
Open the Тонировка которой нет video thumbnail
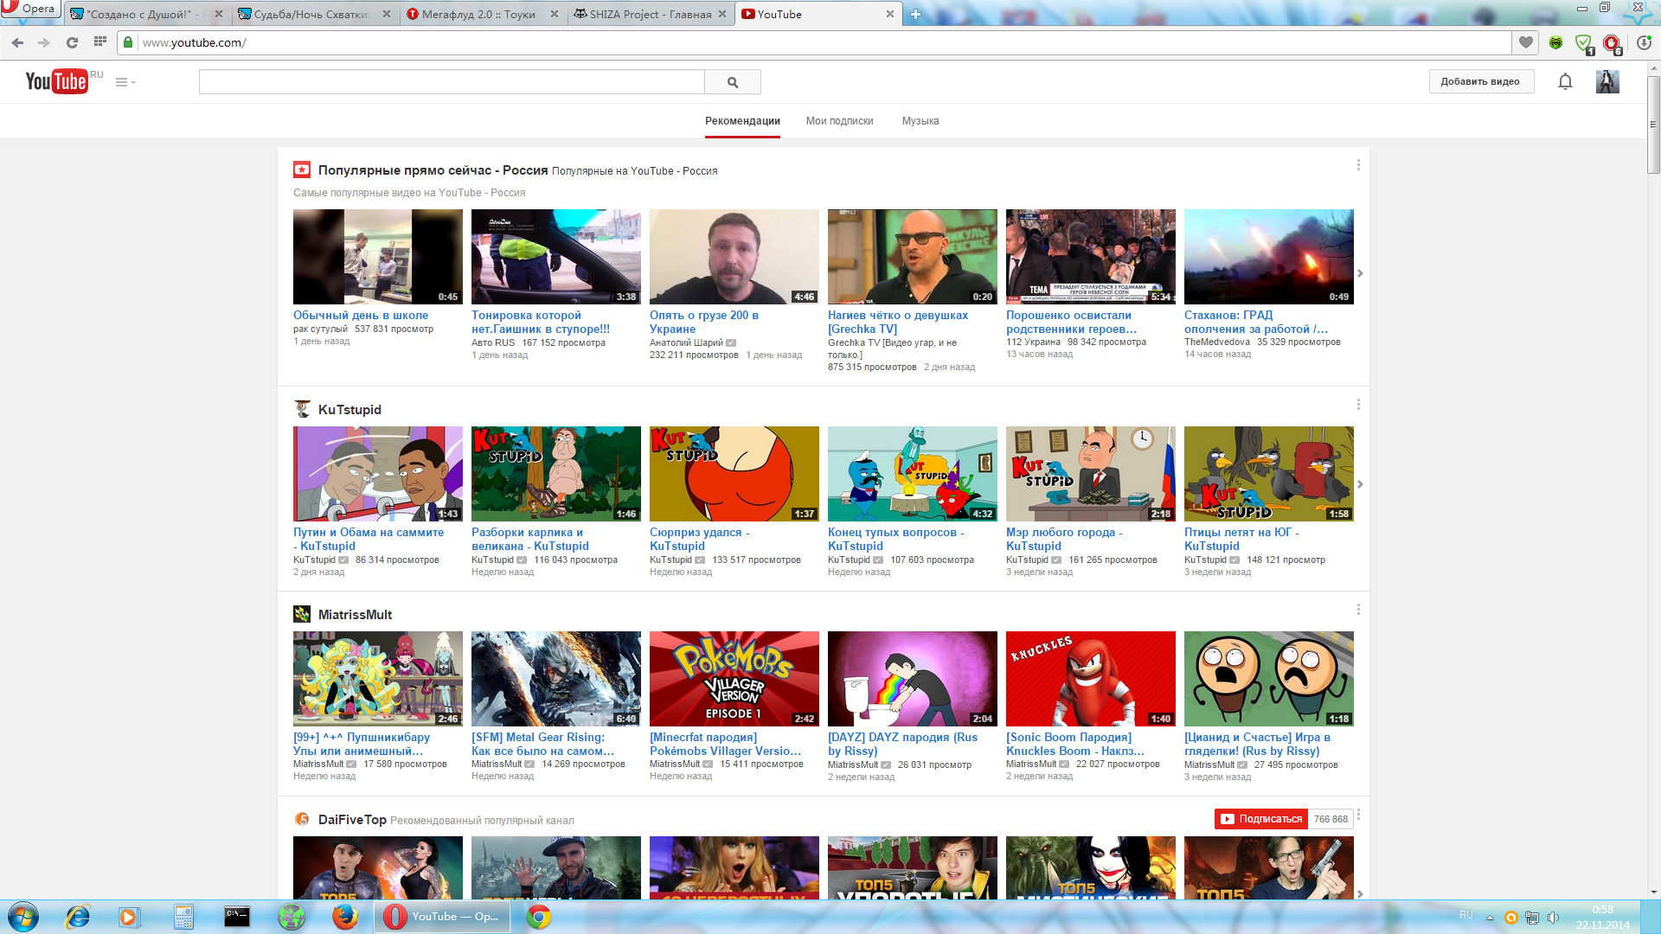coord(556,257)
